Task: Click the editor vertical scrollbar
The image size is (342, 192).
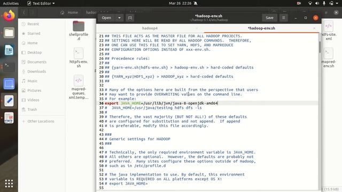Action: pos(320,47)
